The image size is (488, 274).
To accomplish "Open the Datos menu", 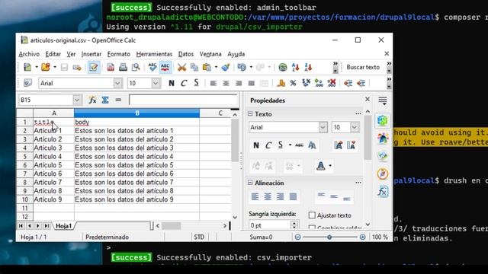I will coord(186,54).
